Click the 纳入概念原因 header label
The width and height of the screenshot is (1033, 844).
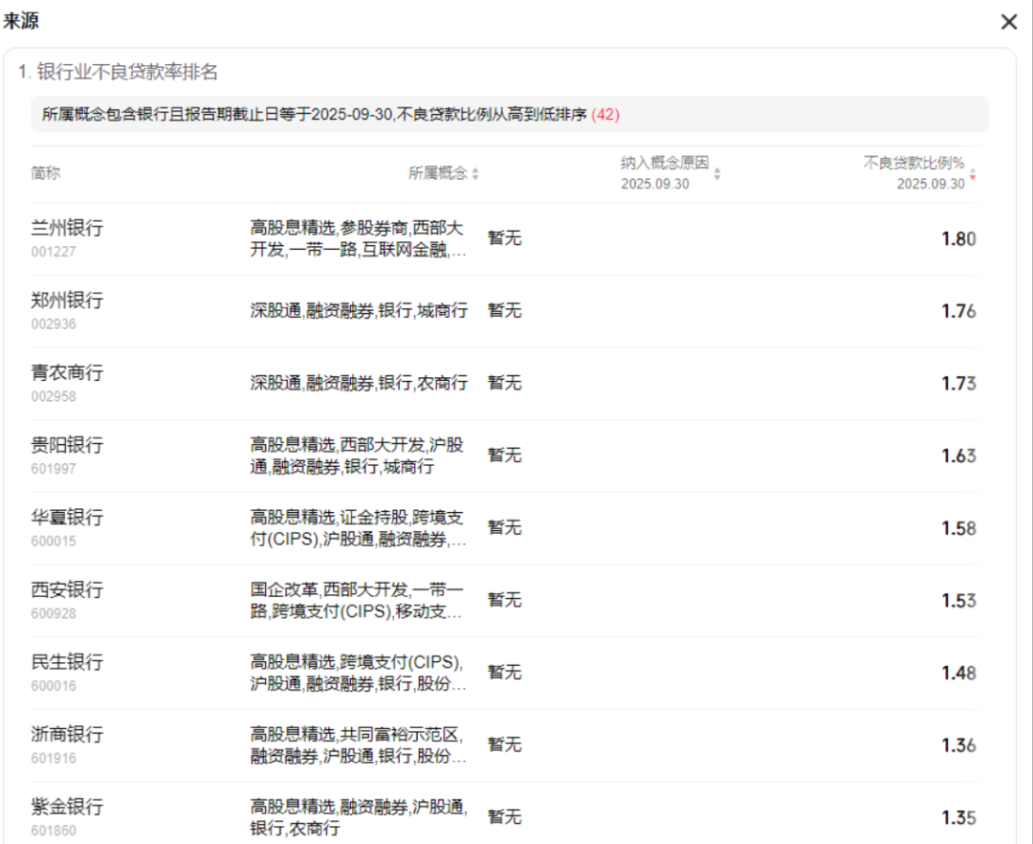coord(665,163)
